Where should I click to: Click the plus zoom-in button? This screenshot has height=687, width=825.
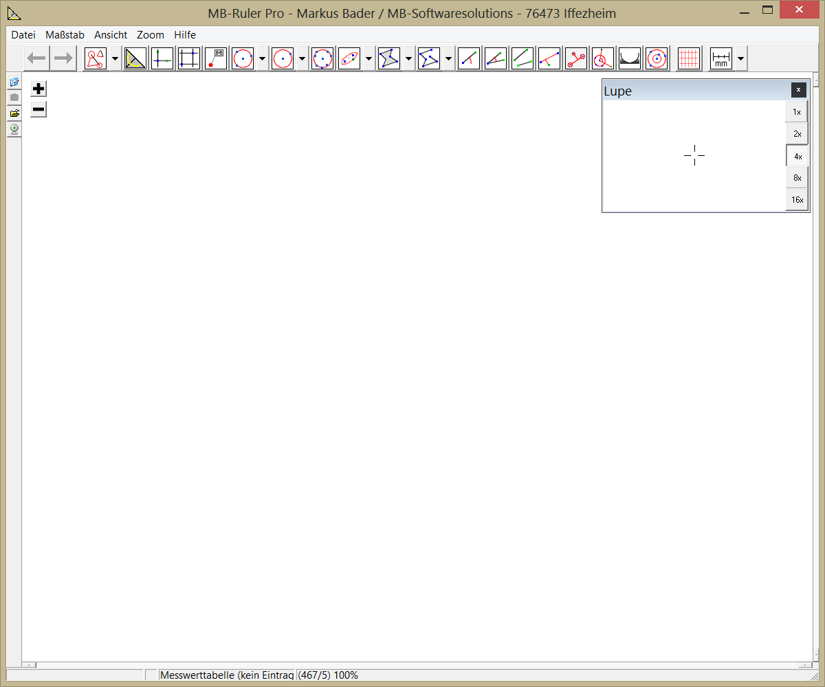point(38,89)
